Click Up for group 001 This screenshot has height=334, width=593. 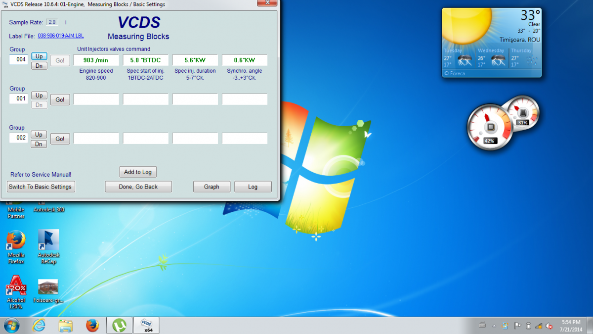pos(39,95)
